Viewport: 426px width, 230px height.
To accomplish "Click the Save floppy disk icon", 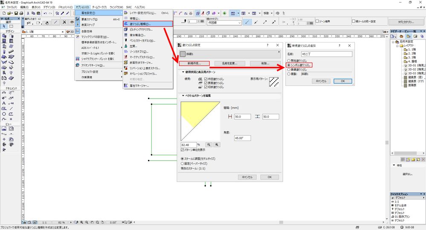I will [x=16, y=13].
